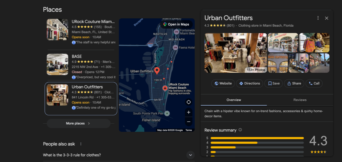
Task: Click the Review summary info icon
Action: [240, 130]
